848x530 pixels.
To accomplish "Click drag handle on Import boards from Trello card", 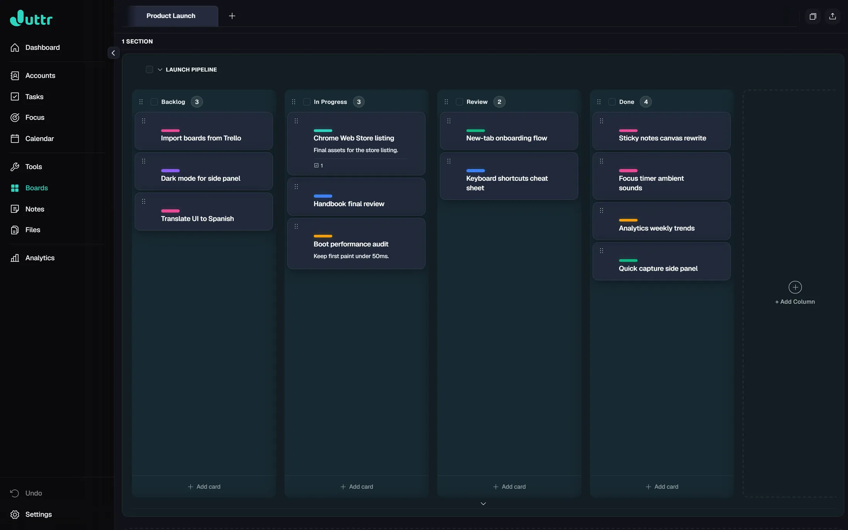I will coord(143,121).
